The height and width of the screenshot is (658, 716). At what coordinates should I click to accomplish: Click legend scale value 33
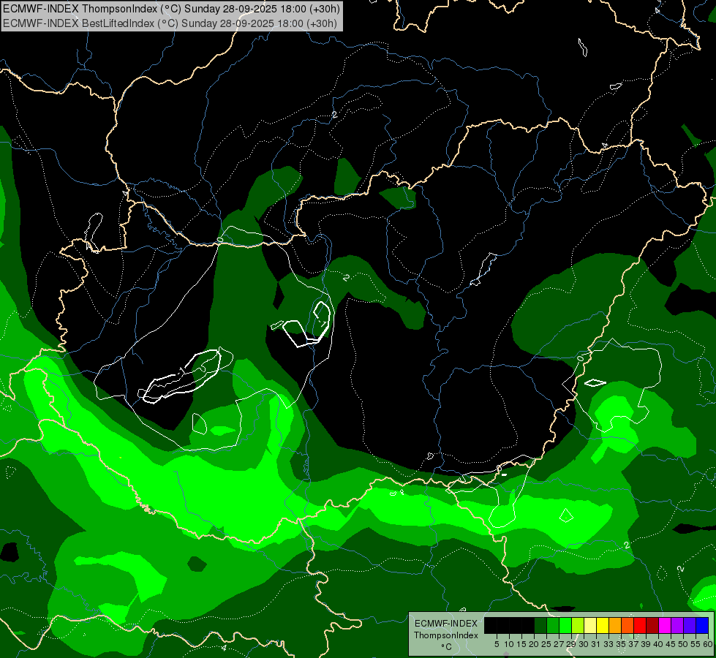click(x=608, y=644)
